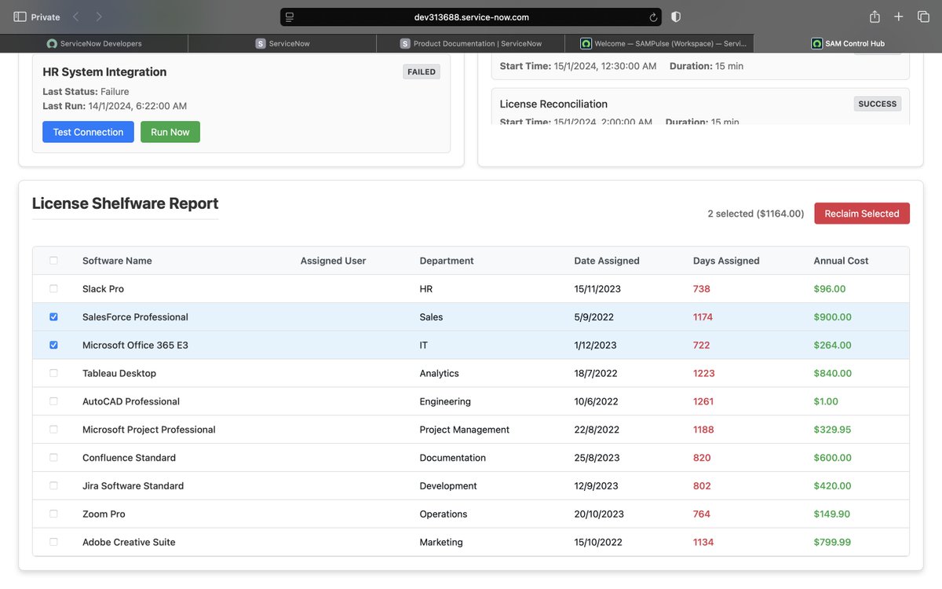Go forward with the Safari forward arrow
Viewport: 942px width, 589px height.
[x=99, y=16]
